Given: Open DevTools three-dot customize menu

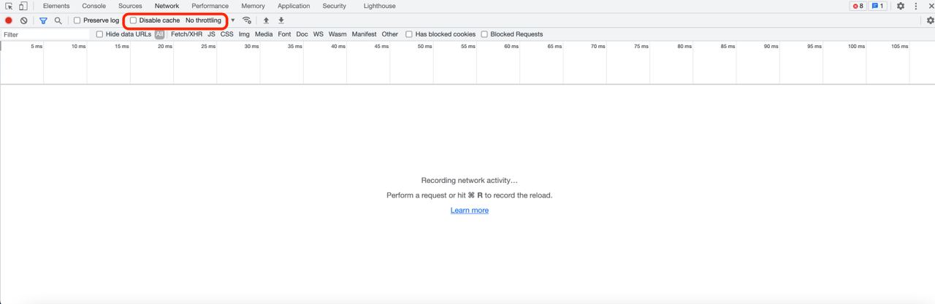Looking at the screenshot, I should tap(916, 6).
